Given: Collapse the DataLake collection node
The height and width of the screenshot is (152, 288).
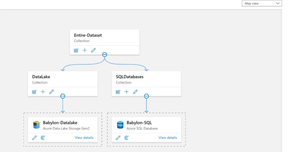Looking at the screenshot, I should point(63,96).
